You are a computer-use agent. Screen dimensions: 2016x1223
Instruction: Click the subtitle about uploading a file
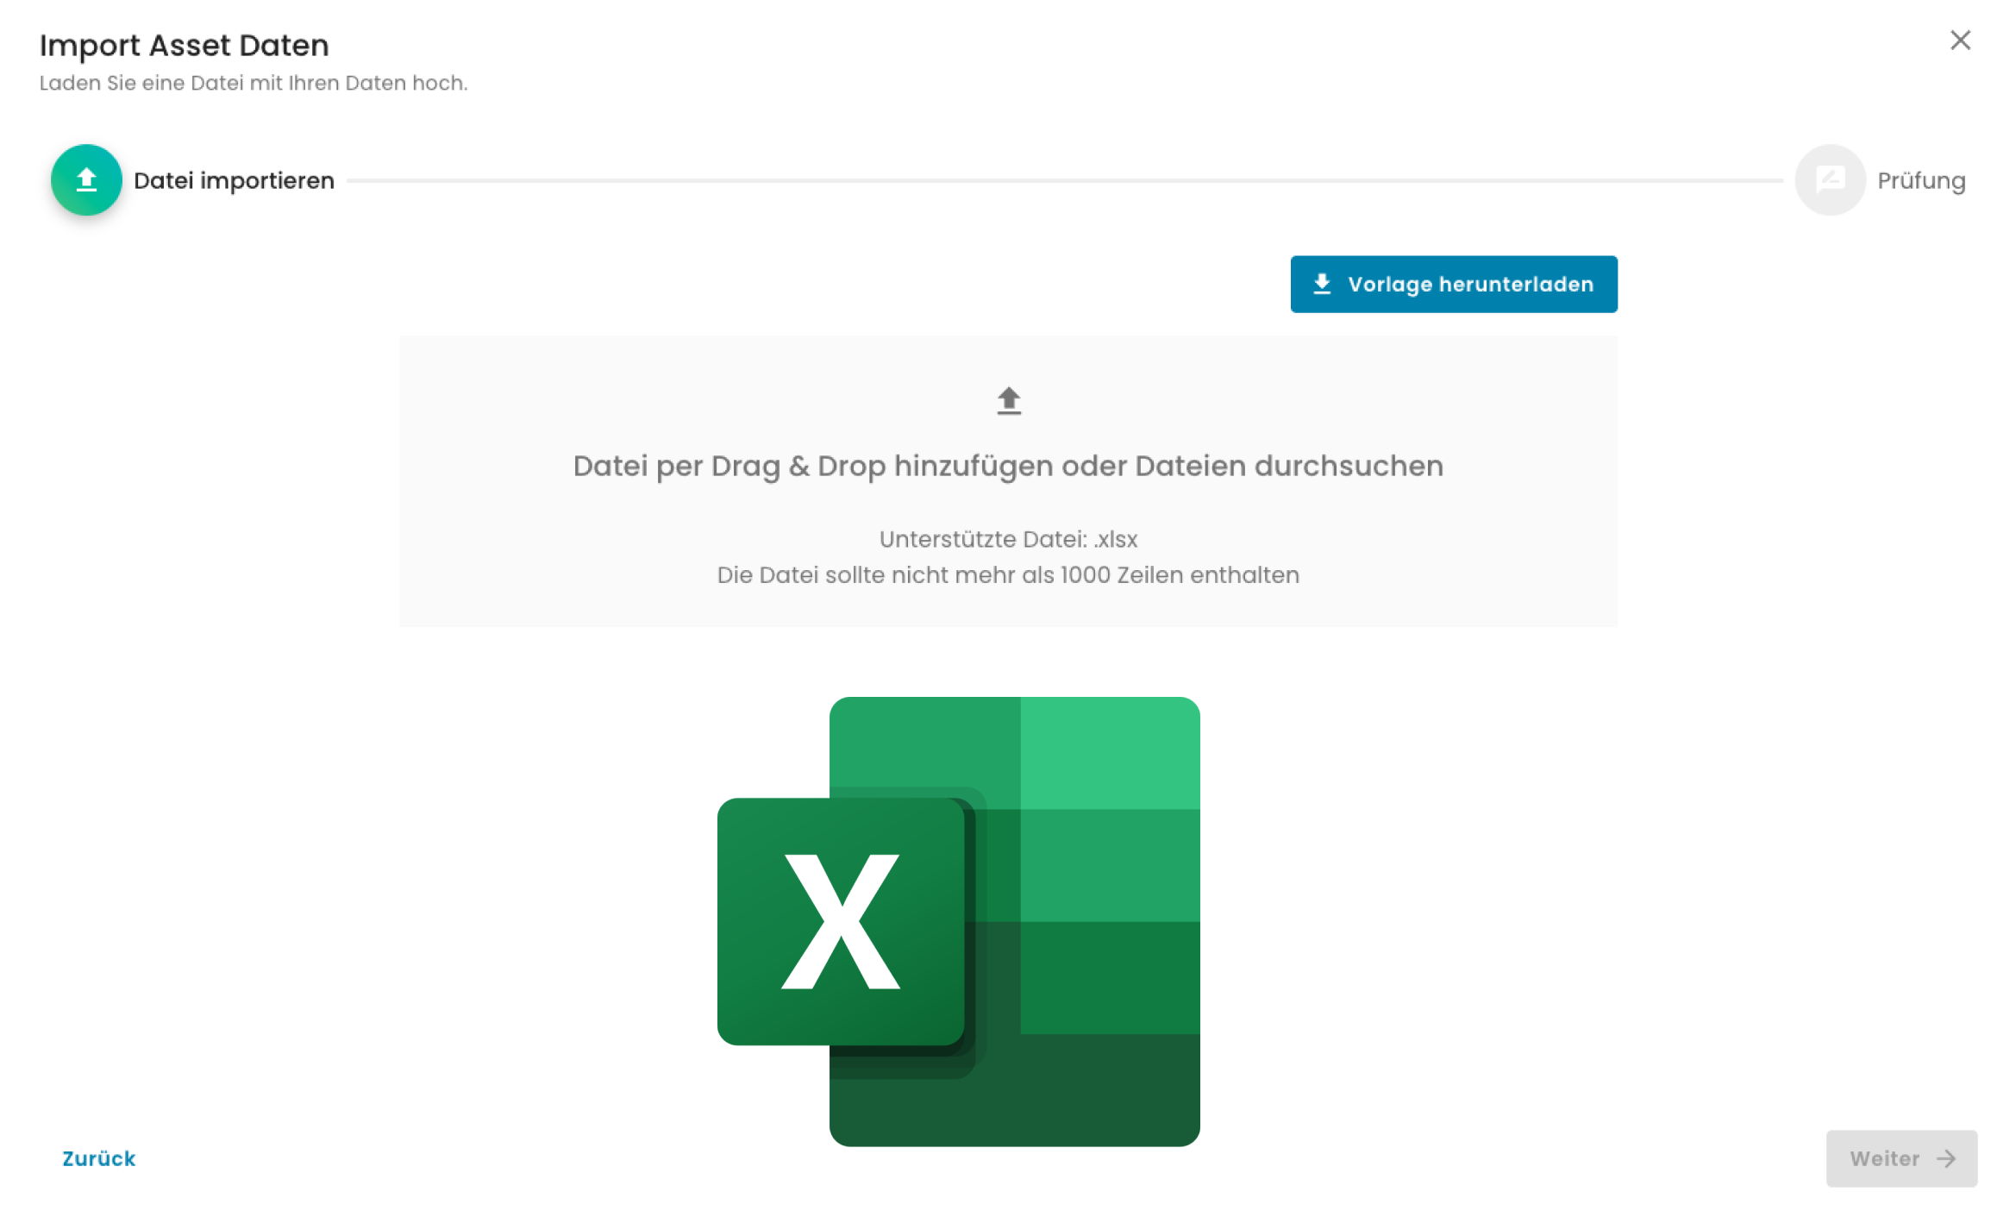coord(254,84)
